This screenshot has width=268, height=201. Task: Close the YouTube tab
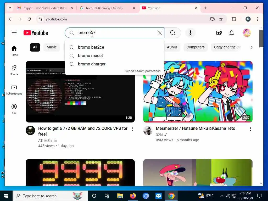(196, 8)
